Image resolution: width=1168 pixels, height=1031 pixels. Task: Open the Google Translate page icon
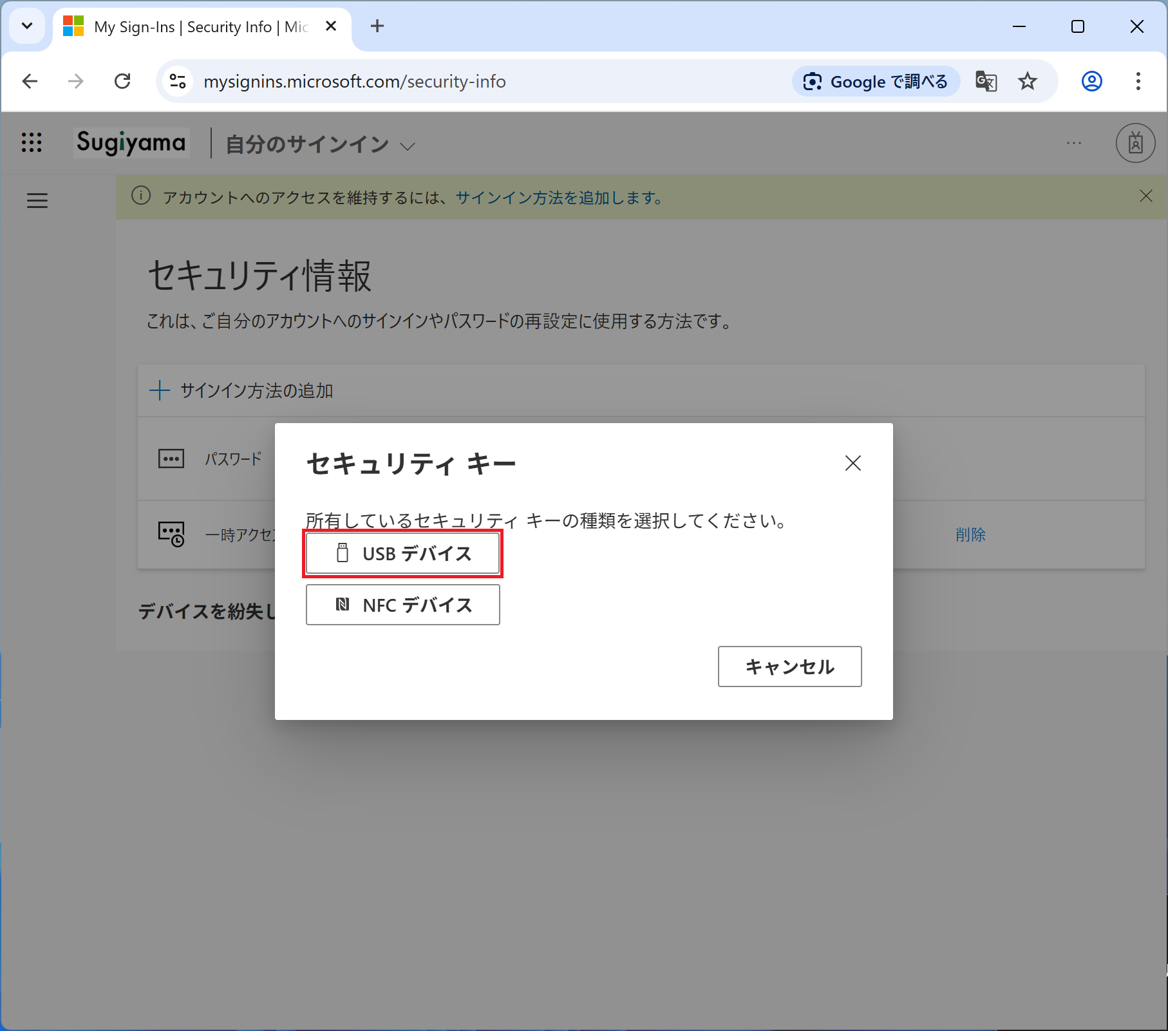[x=986, y=81]
